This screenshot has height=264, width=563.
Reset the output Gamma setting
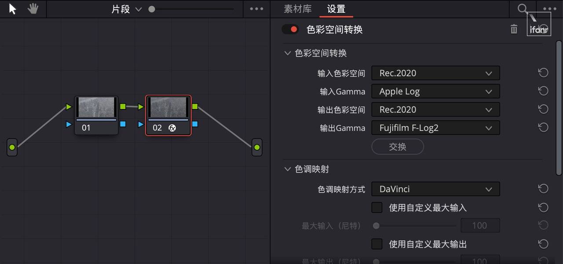click(x=543, y=128)
